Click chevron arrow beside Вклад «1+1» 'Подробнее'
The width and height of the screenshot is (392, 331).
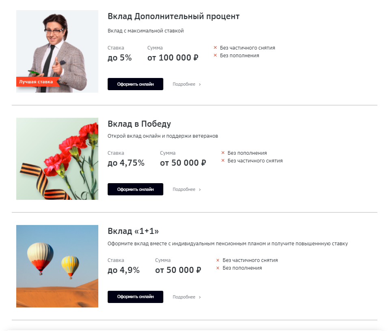click(200, 297)
